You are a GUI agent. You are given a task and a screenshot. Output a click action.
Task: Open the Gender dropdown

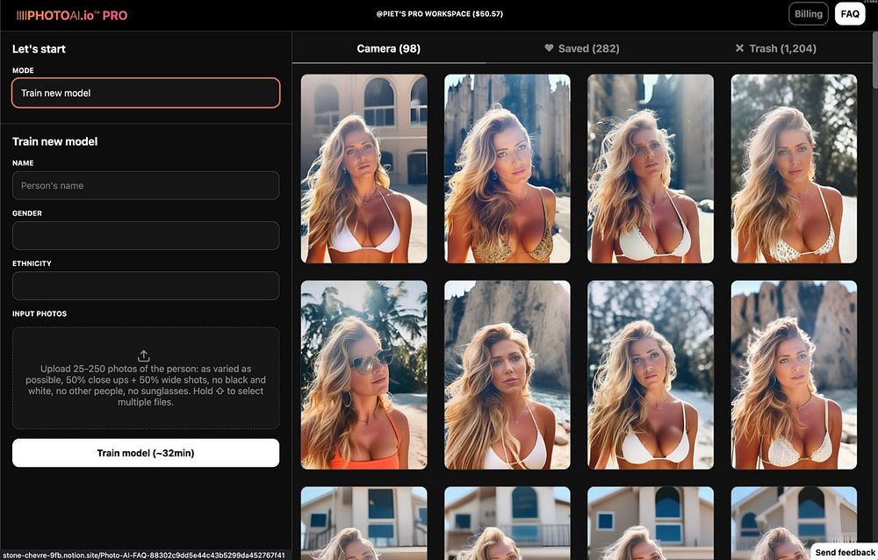tap(146, 236)
